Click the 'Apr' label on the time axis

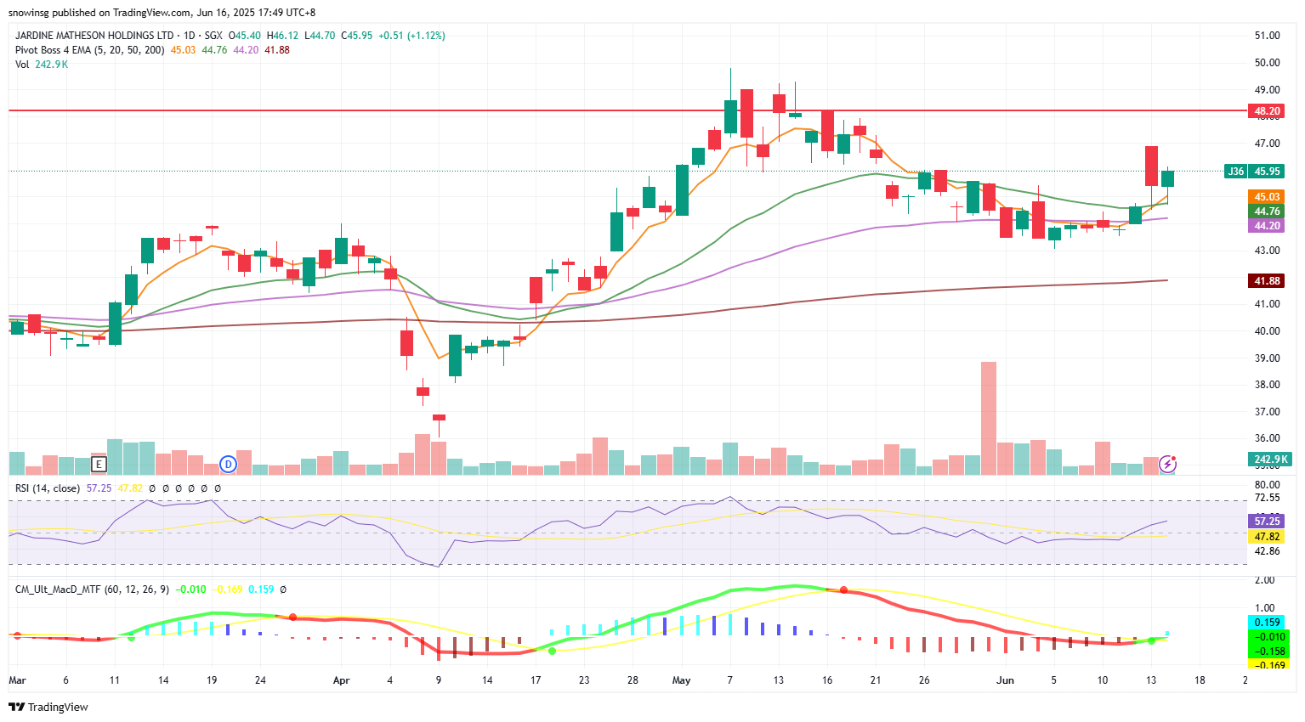click(341, 680)
